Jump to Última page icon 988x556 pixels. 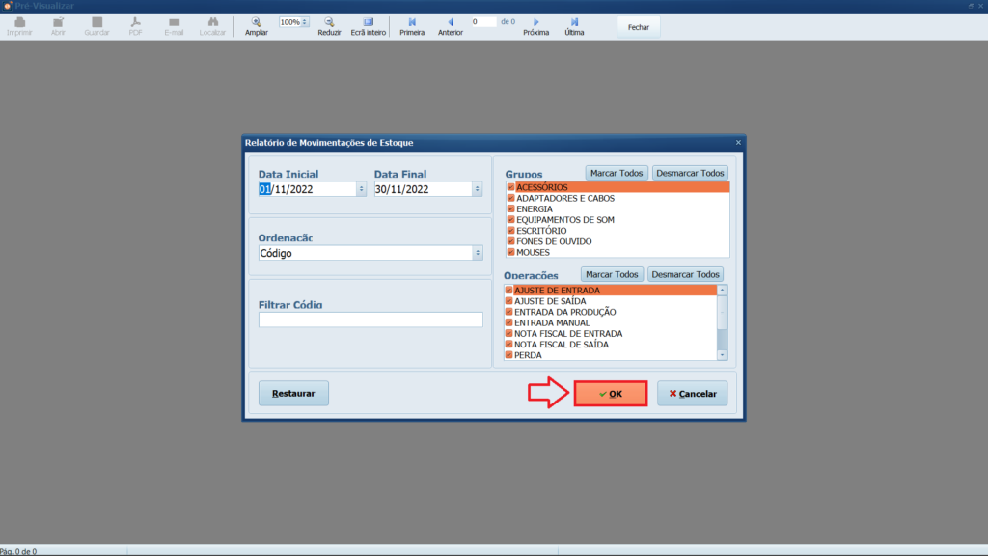coord(574,21)
